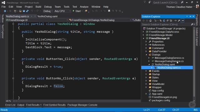Open the Output tab
The height and width of the screenshot is (112, 200).
pos(21,105)
